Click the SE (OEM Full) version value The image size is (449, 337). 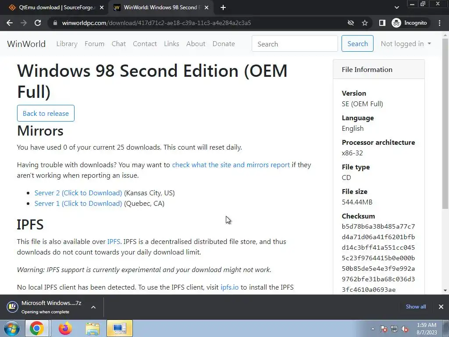coord(362,104)
